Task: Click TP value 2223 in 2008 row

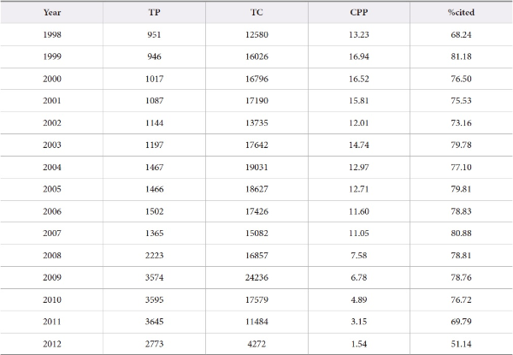Action: pos(154,256)
